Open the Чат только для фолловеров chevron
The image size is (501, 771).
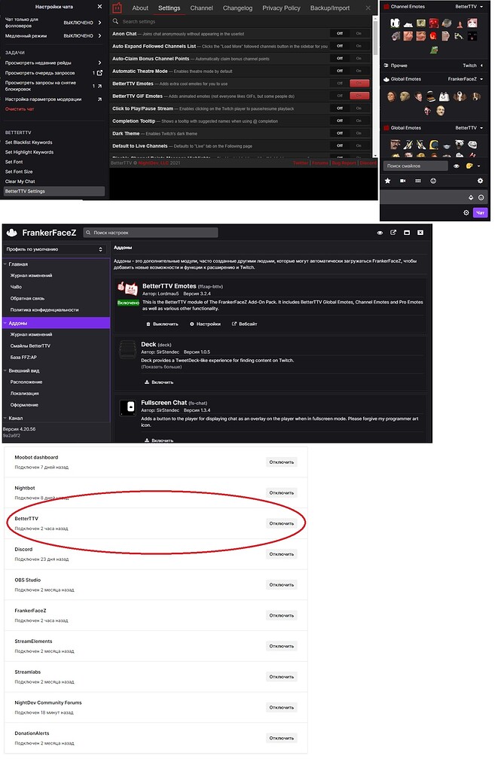[99, 23]
